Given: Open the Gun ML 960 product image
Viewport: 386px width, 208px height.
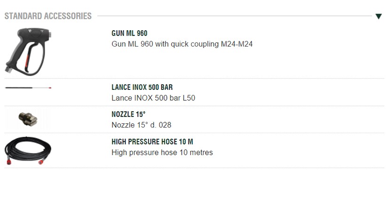Looking at the screenshot, I should (27, 50).
